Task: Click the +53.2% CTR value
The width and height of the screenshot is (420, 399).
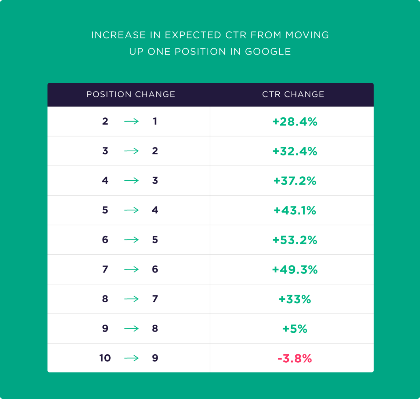Action: (x=295, y=240)
